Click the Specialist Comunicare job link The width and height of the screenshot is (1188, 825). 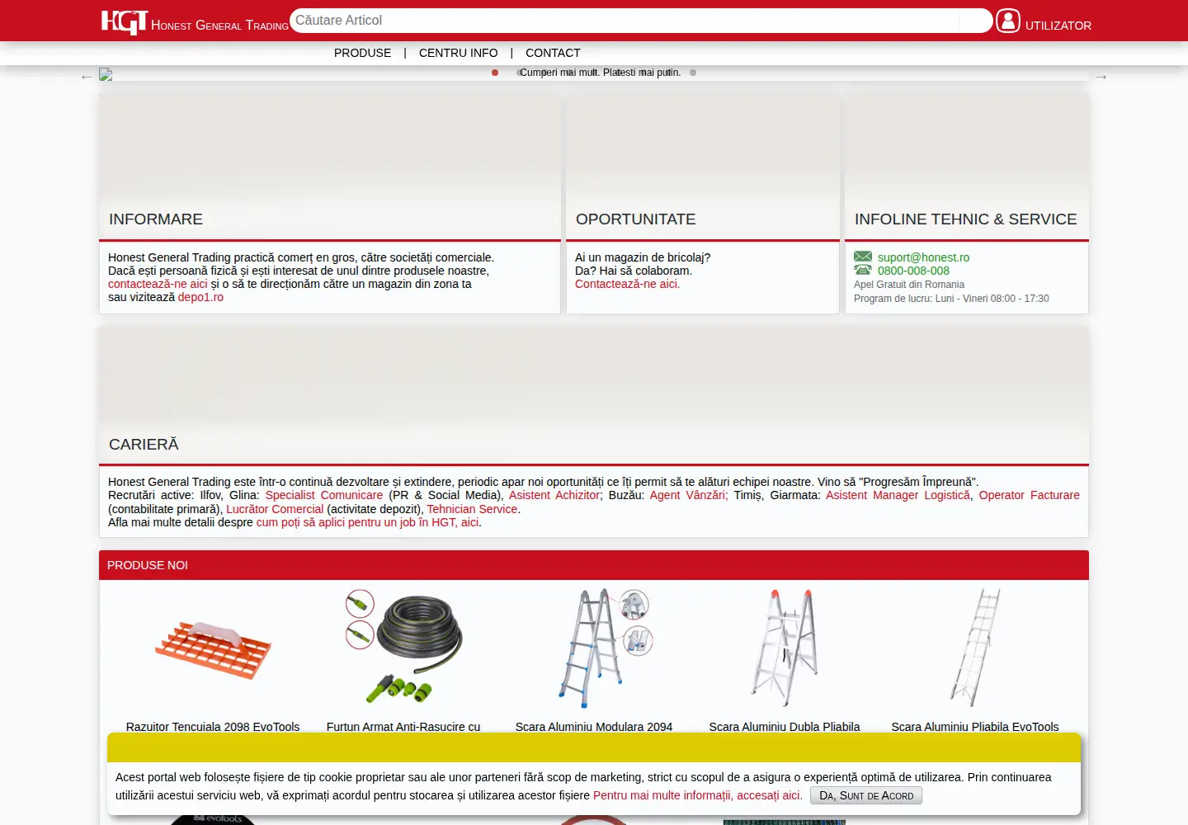tap(324, 495)
